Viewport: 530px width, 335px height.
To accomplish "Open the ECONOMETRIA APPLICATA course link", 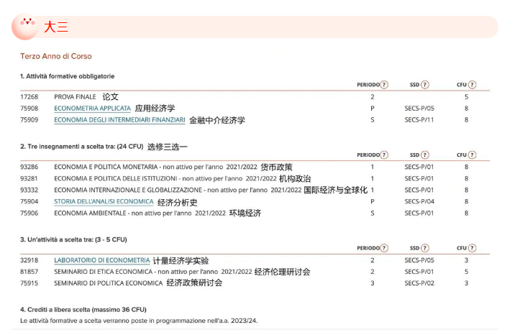I will coord(92,108).
